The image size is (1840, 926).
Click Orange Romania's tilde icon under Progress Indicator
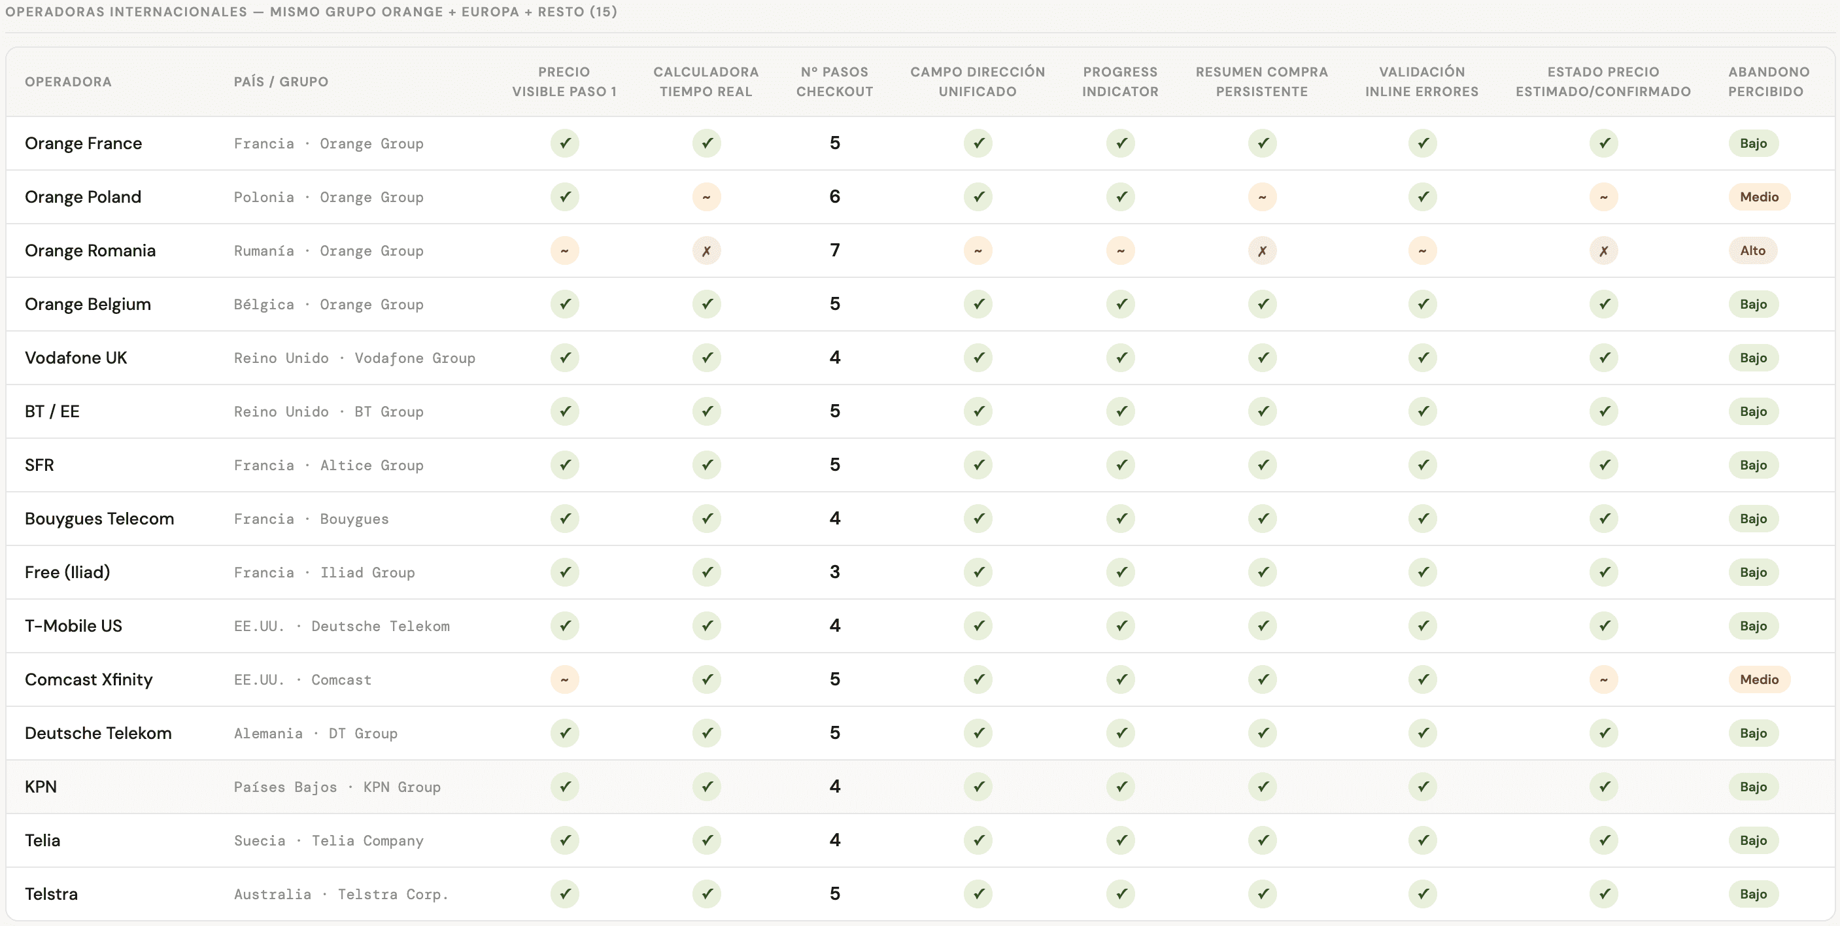(1121, 250)
